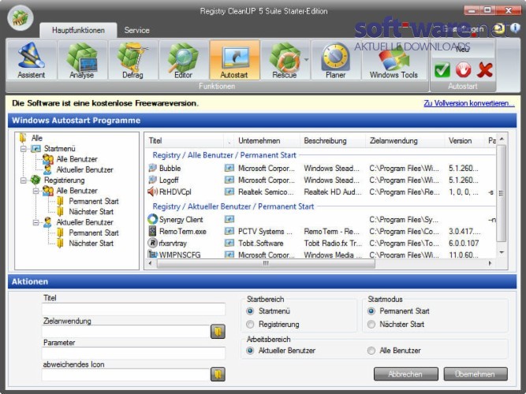Screen dimensions: 526x394
Task: Select Alle Benutzer under Startmenü
Action: click(x=76, y=159)
